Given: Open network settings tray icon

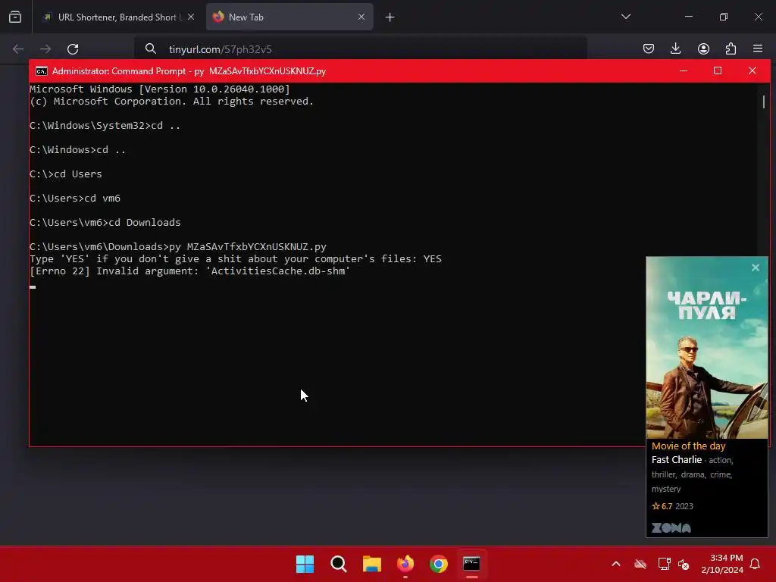Looking at the screenshot, I should (x=664, y=564).
